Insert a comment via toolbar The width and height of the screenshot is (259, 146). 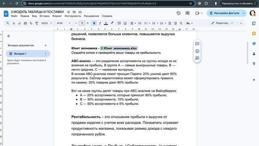click(119, 23)
